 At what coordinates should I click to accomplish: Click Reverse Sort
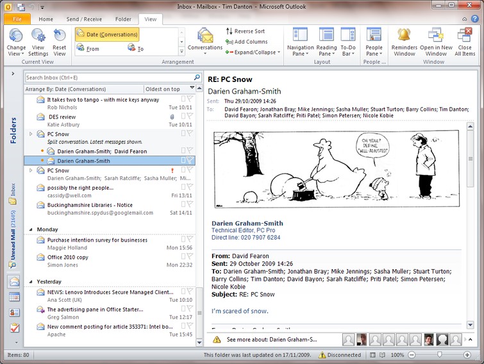click(246, 31)
